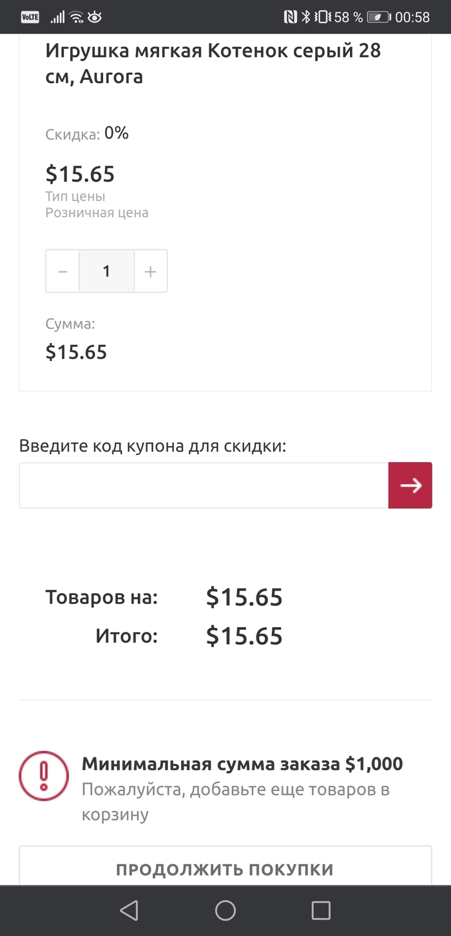Tap the Android back navigation triangle
451x936 pixels.
[x=130, y=910]
